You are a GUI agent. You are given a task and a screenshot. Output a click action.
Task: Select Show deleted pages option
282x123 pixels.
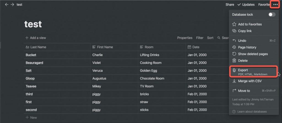(254, 54)
